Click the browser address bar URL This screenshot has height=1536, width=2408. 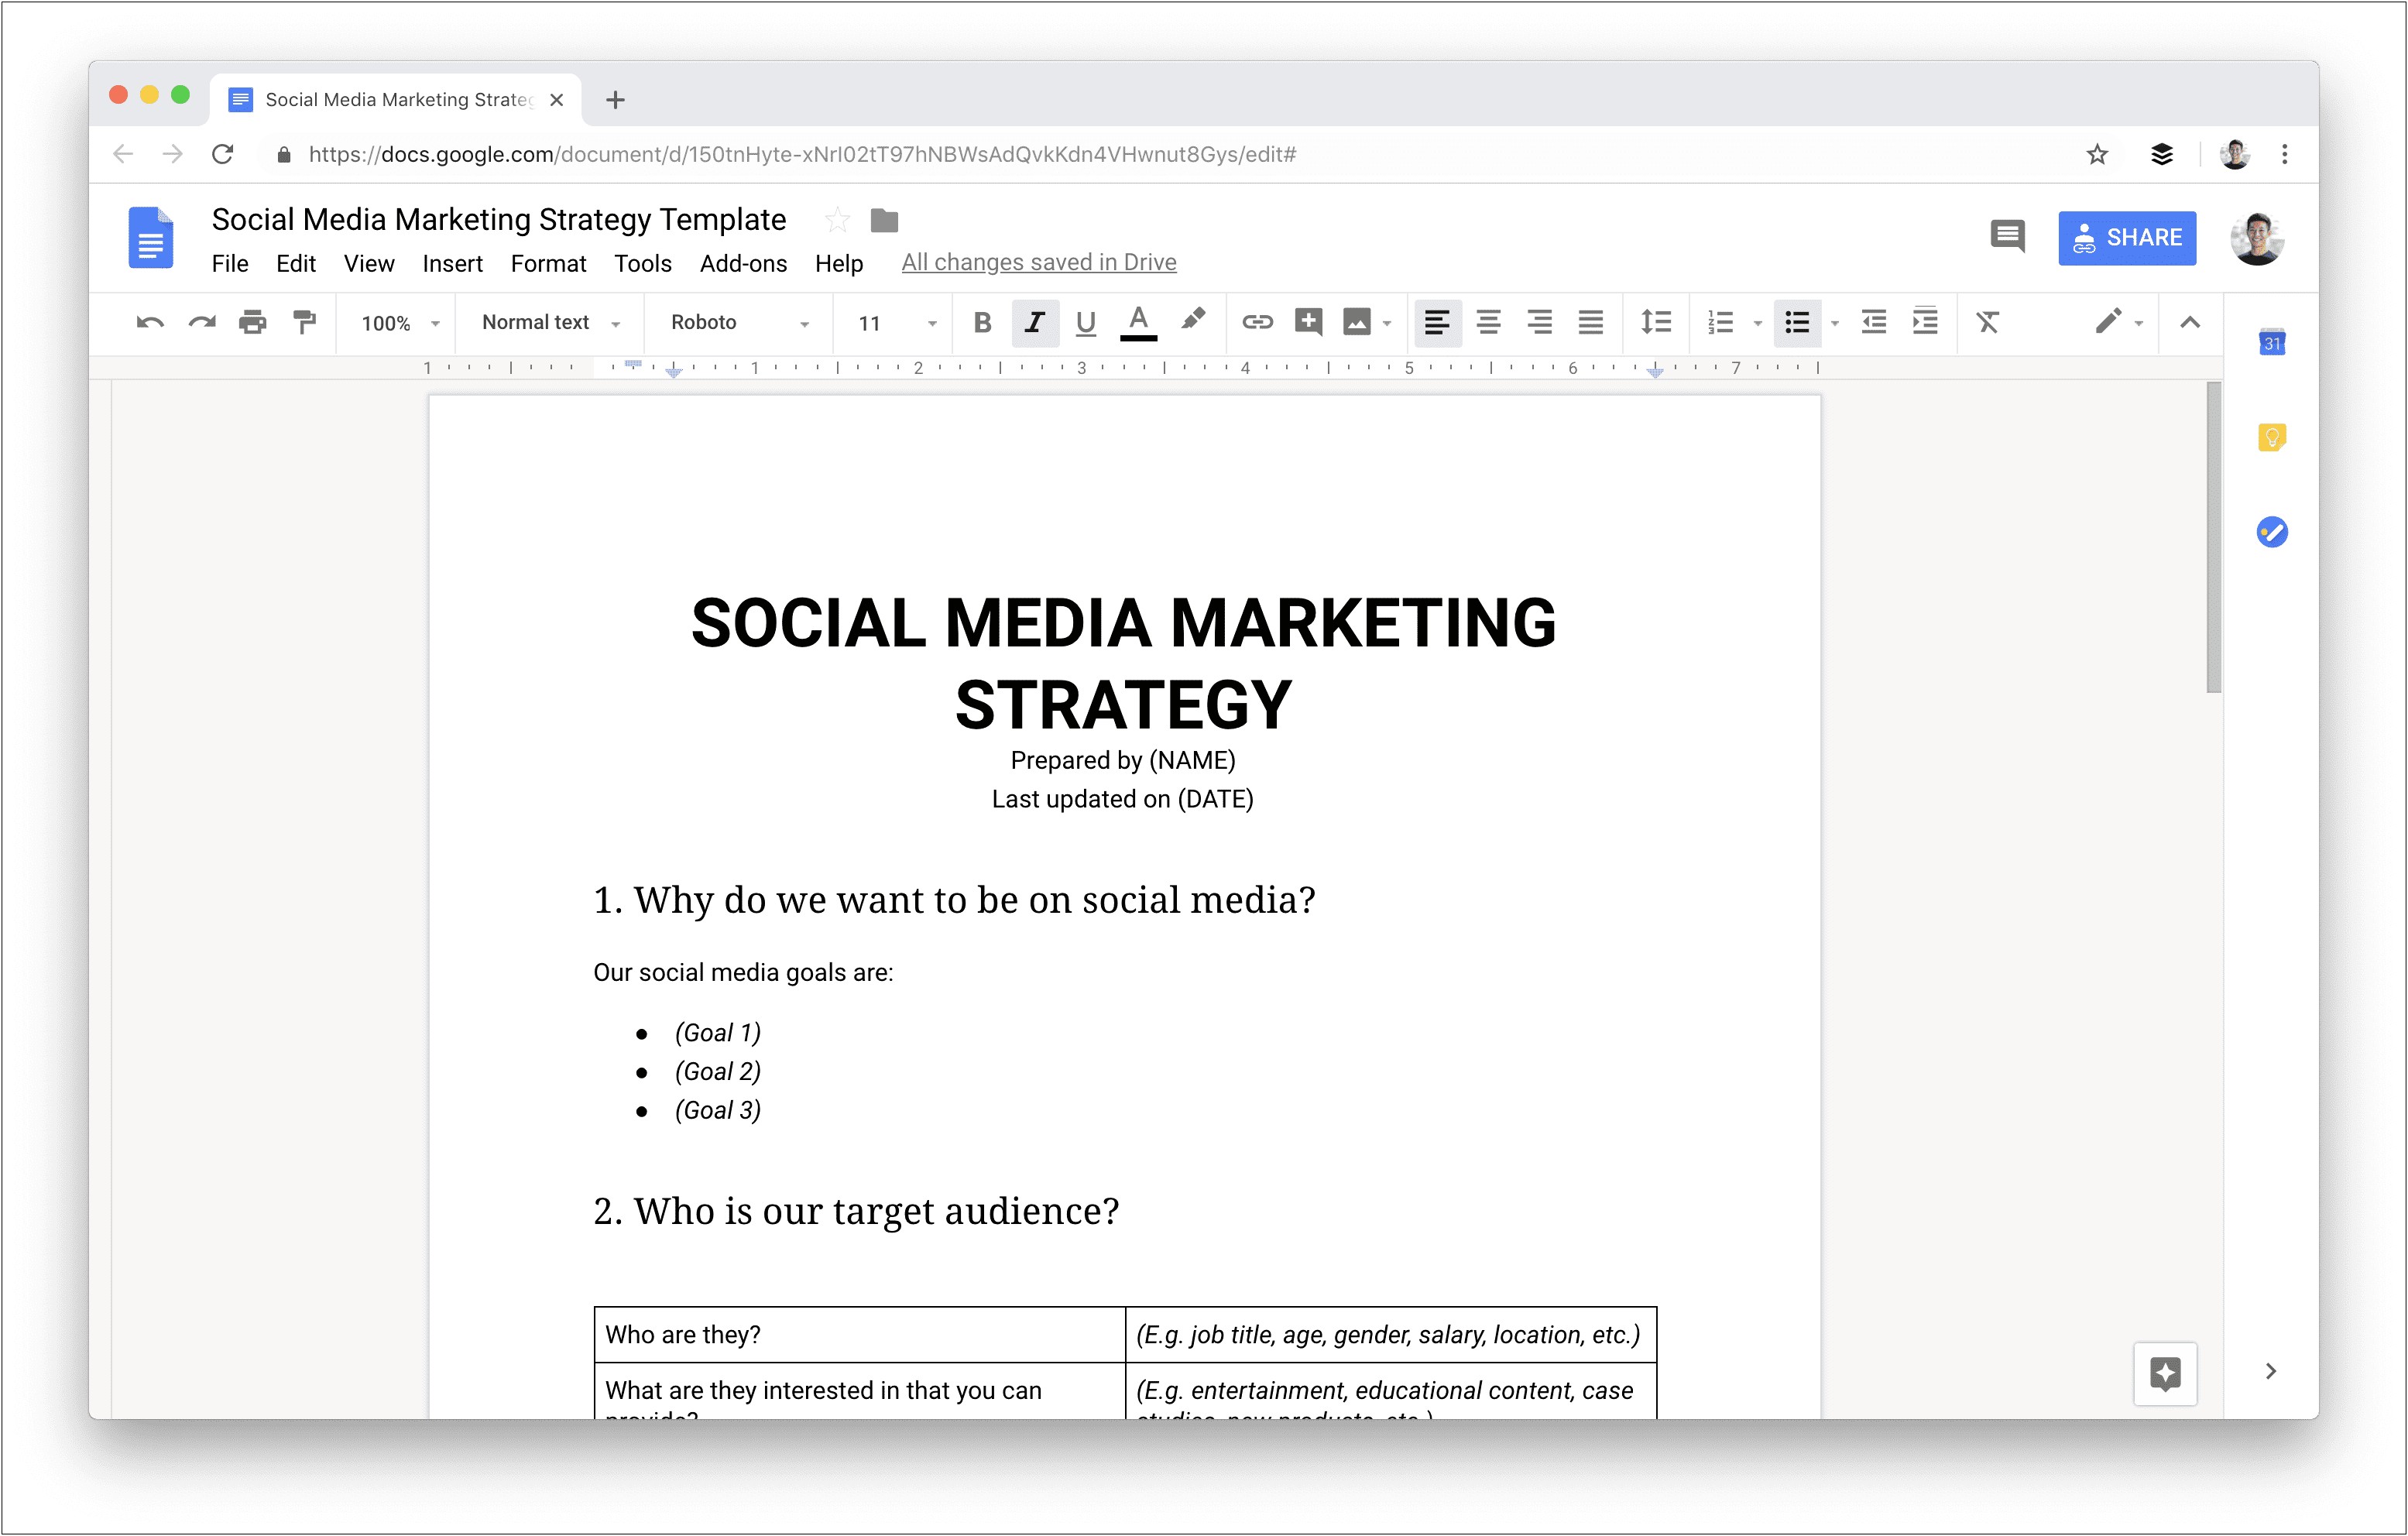802,154
